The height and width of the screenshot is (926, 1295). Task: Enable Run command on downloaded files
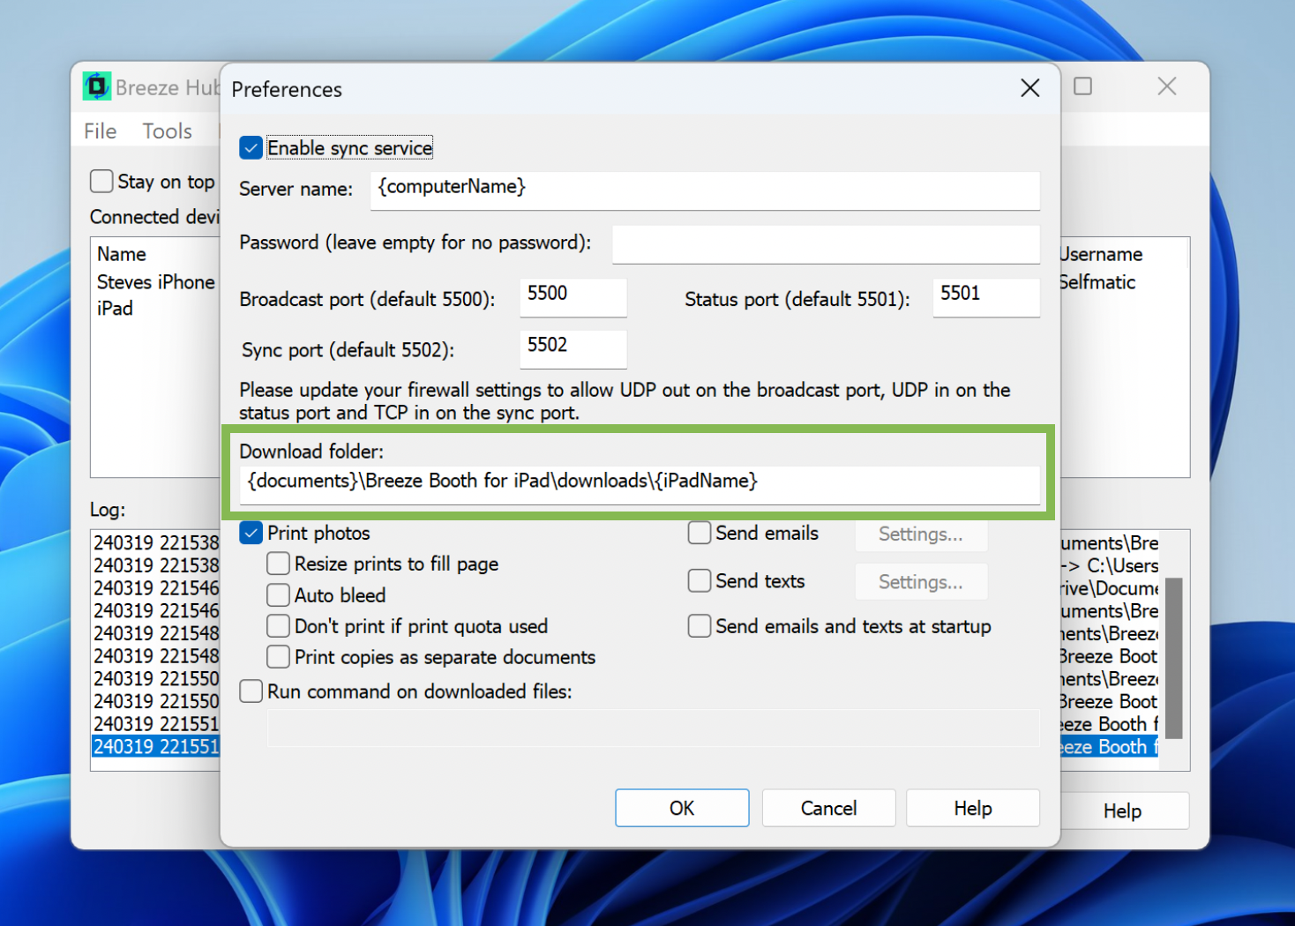tap(251, 691)
